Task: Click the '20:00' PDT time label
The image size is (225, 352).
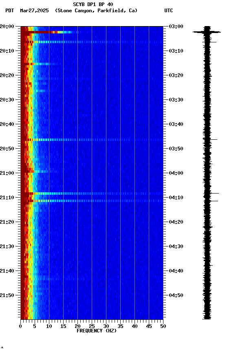Action: tap(7, 26)
